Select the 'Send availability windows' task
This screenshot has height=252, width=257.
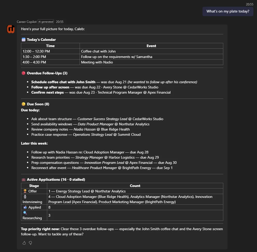pos(90,124)
